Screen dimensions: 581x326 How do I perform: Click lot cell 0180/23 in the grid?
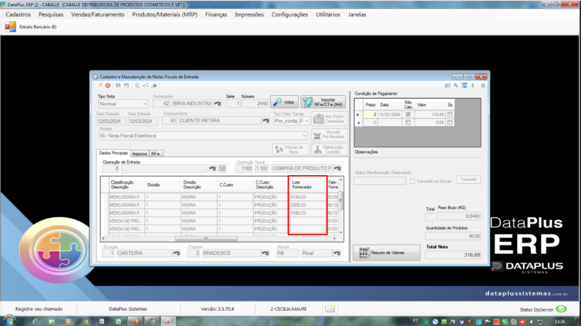(307, 213)
